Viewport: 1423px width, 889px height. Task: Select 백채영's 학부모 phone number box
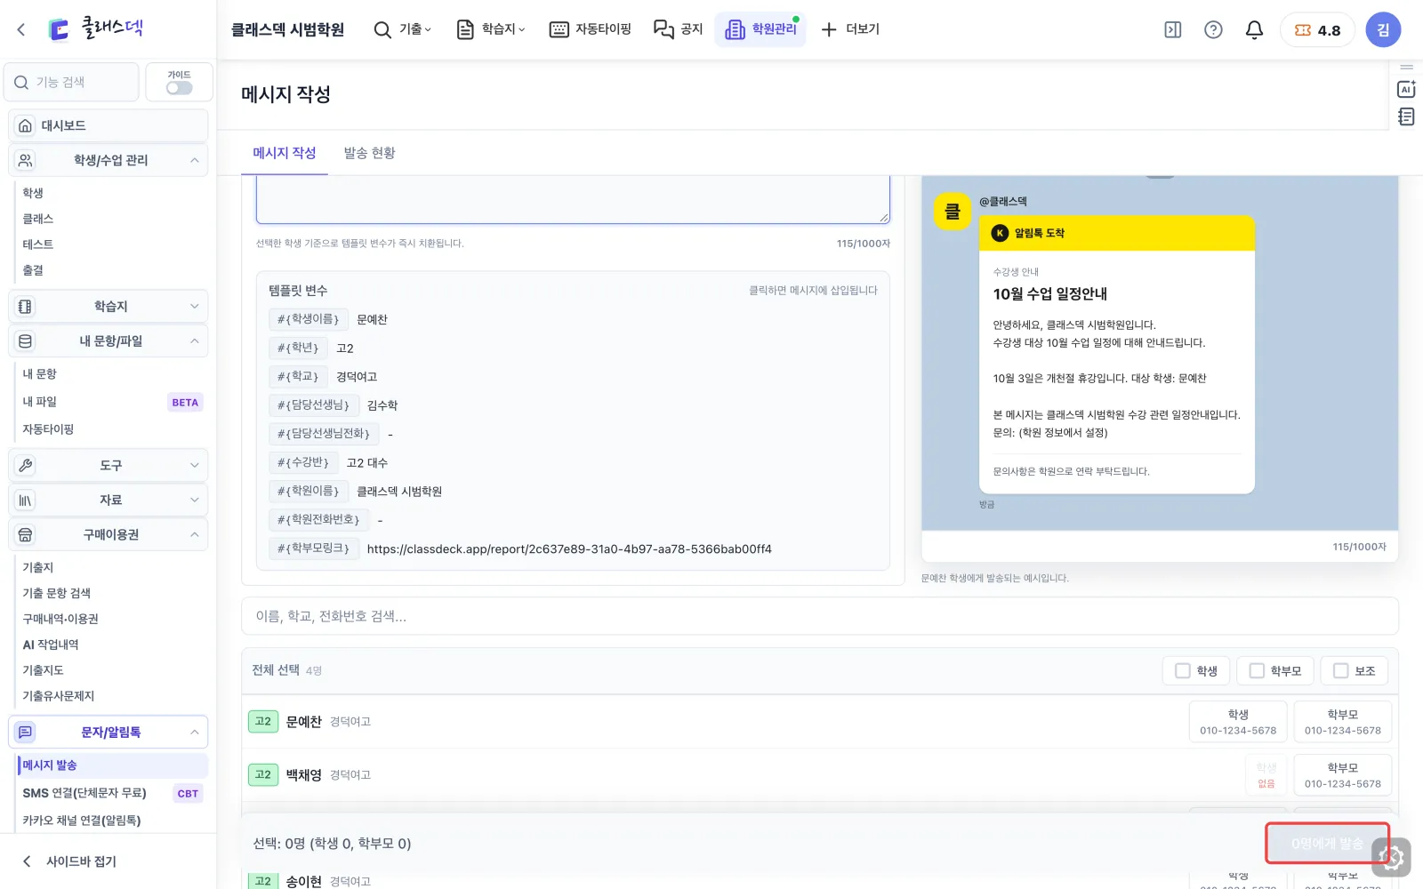coord(1342,775)
